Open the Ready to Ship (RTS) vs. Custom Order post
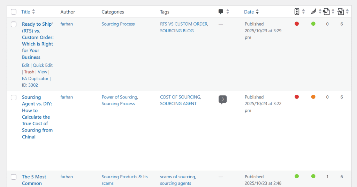Image resolution: width=357 pixels, height=187 pixels. click(38, 41)
